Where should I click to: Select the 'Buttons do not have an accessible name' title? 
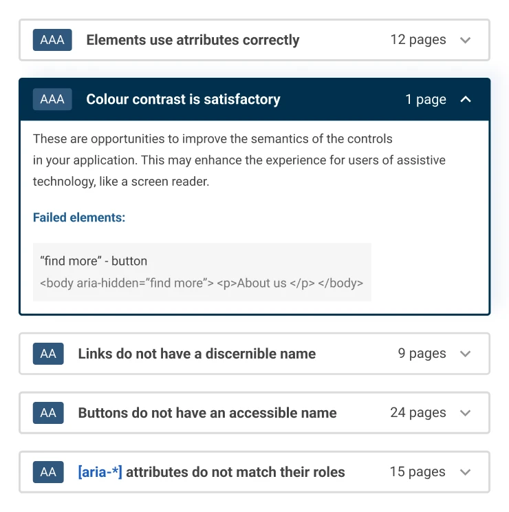207,413
